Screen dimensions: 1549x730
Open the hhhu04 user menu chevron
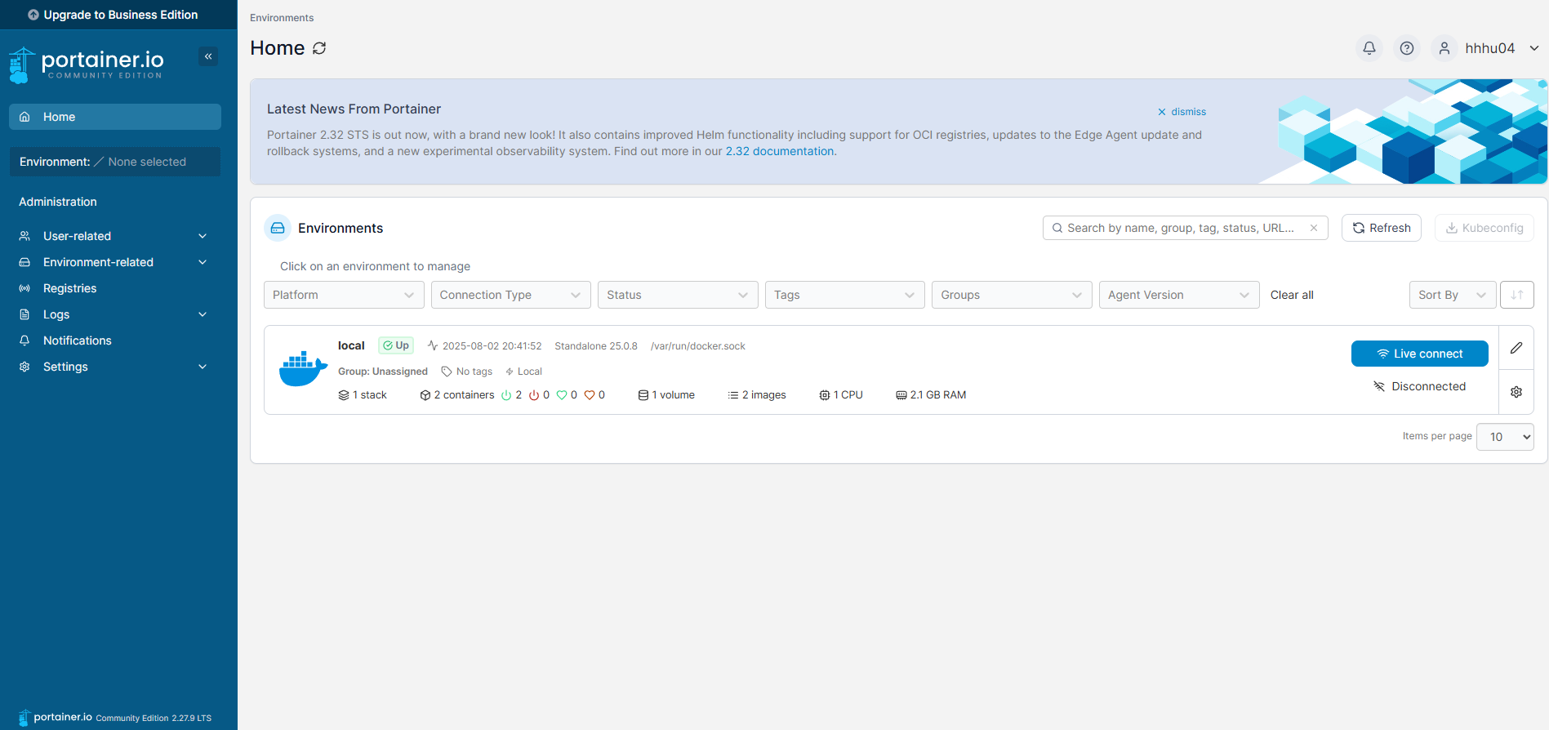pos(1534,48)
